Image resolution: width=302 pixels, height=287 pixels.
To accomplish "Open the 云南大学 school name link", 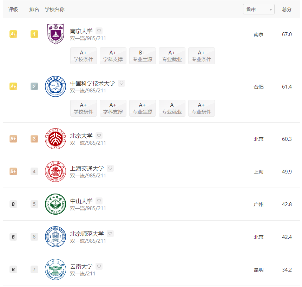I will pyautogui.click(x=81, y=266).
